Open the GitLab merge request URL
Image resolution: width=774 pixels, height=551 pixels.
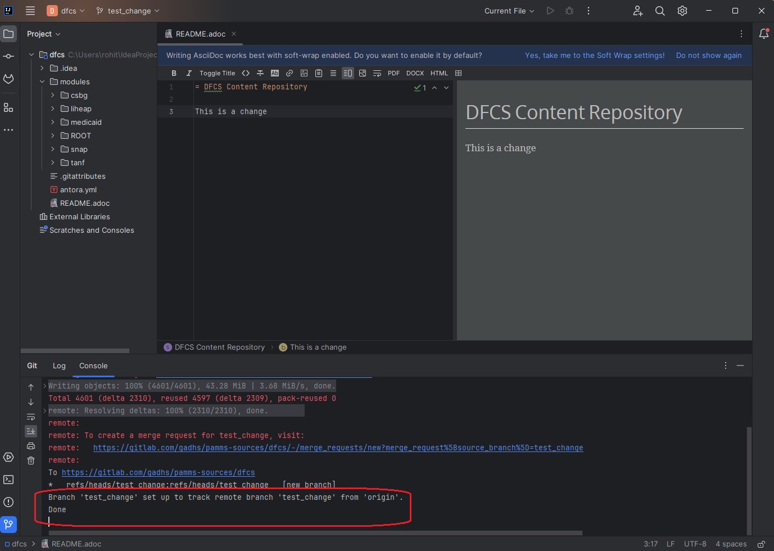[338, 448]
